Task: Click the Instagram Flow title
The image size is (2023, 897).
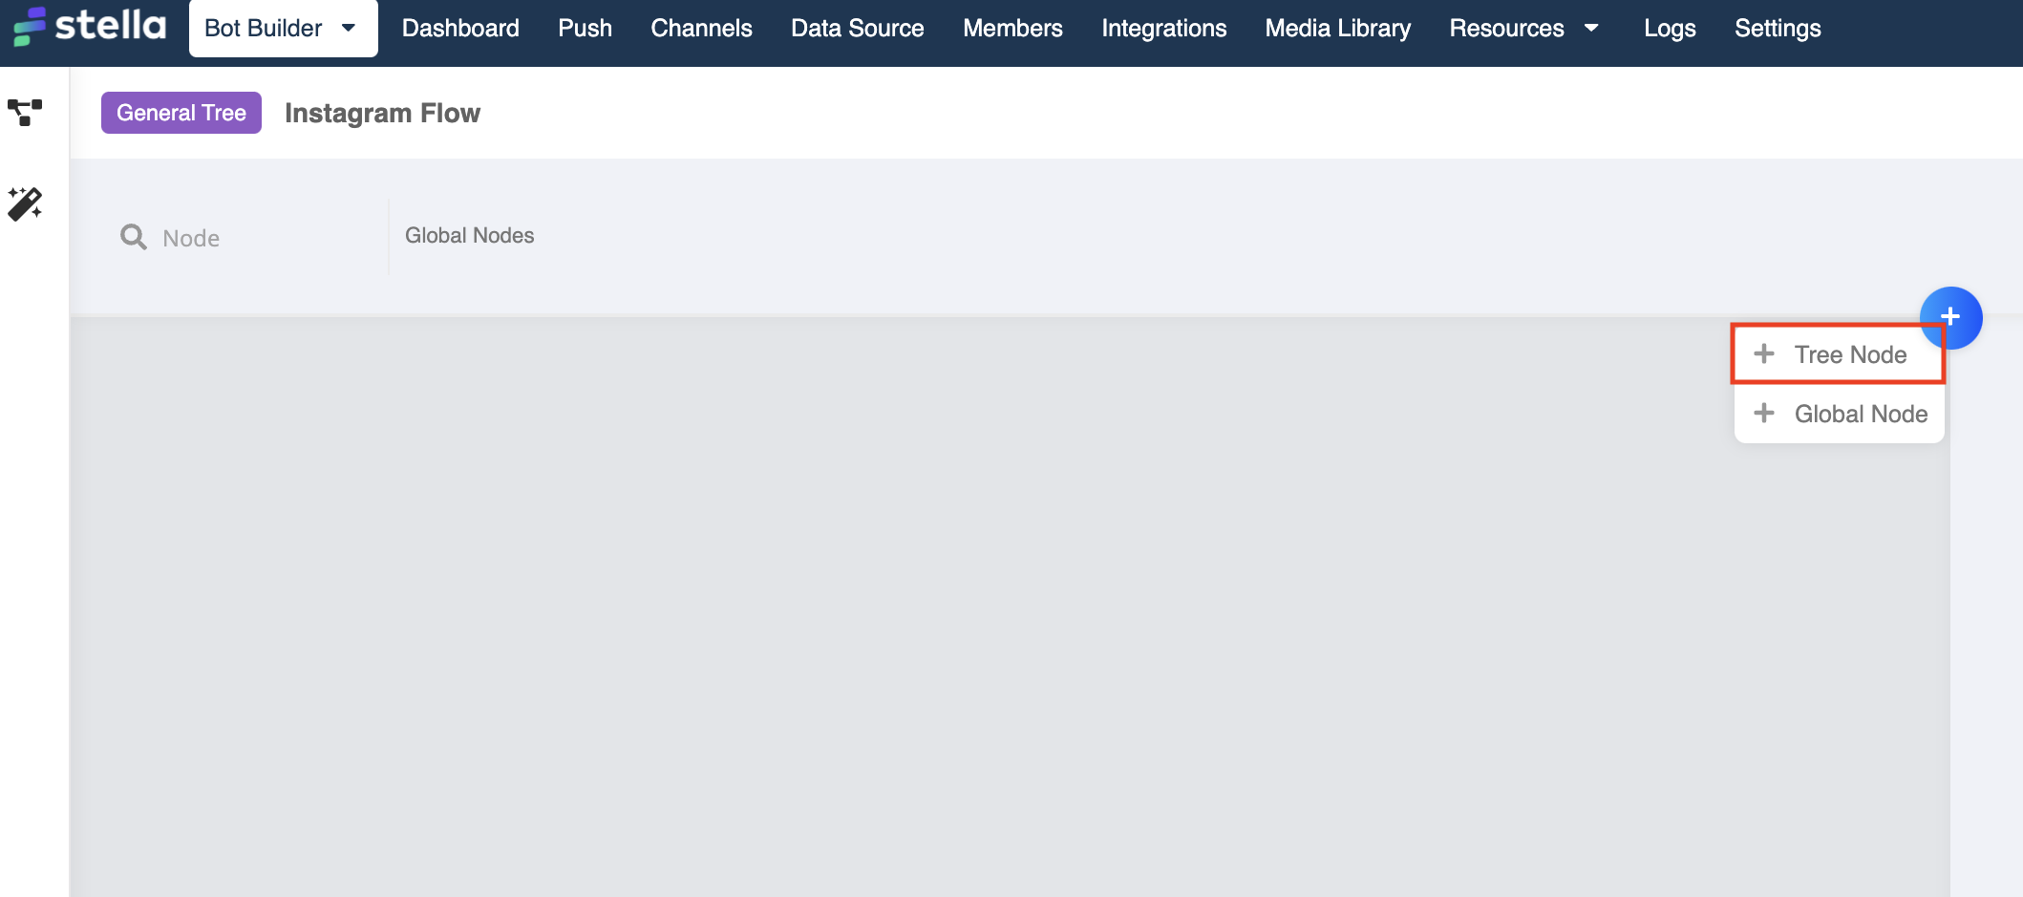Action: coord(382,113)
